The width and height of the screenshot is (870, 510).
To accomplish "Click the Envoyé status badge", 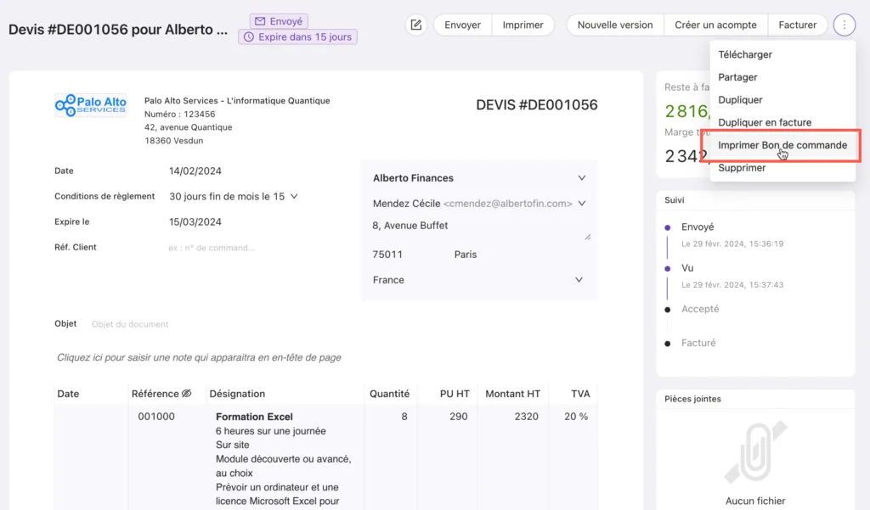I will tap(279, 21).
